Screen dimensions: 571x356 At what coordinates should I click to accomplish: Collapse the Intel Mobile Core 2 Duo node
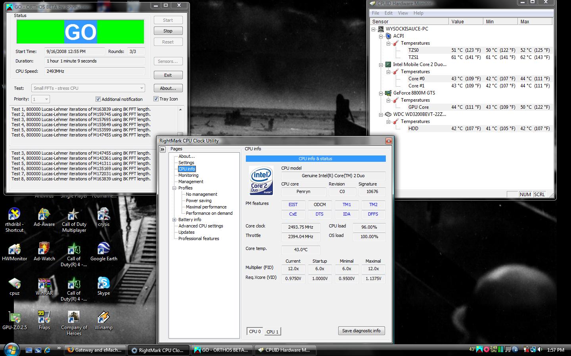[x=381, y=64]
